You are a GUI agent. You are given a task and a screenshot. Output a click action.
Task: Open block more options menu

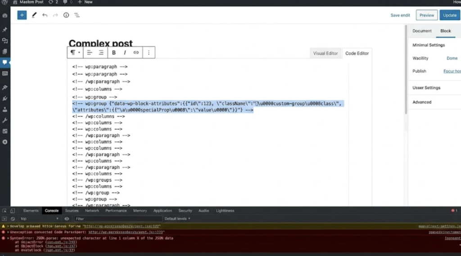click(149, 53)
